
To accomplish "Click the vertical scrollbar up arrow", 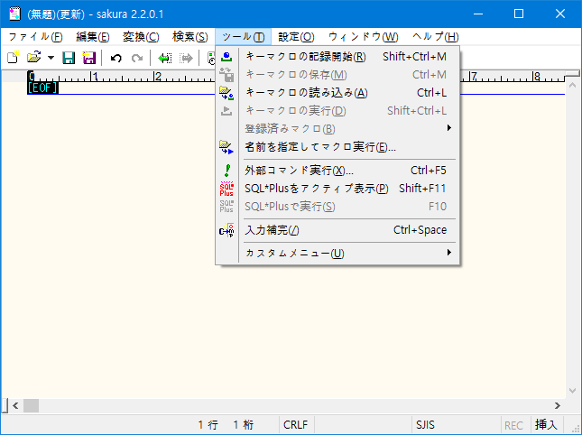I will 572,86.
